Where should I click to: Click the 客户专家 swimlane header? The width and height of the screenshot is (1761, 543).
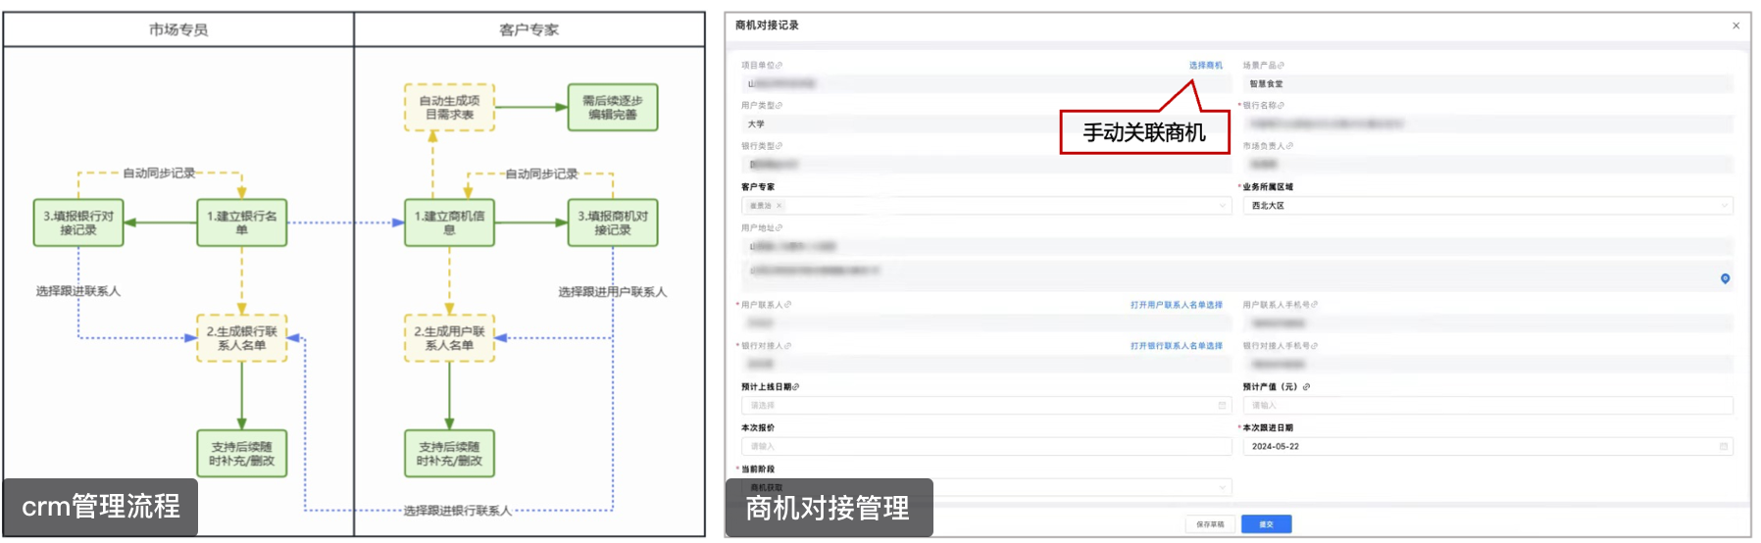coord(529,29)
